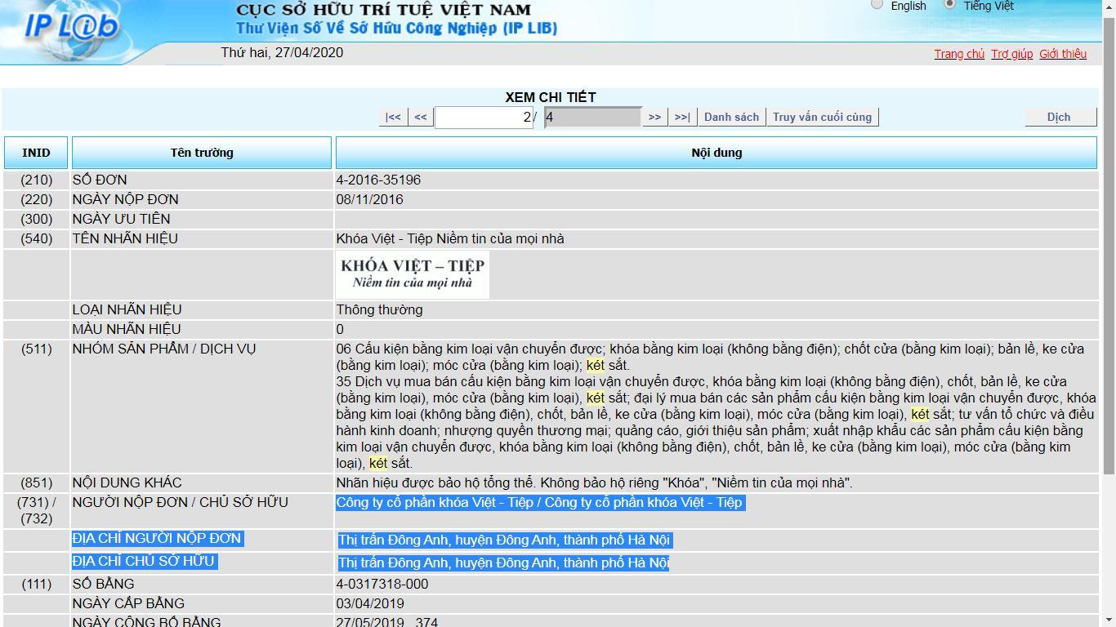This screenshot has width=1116, height=627.
Task: Select the English language radio button
Action: pos(877,4)
